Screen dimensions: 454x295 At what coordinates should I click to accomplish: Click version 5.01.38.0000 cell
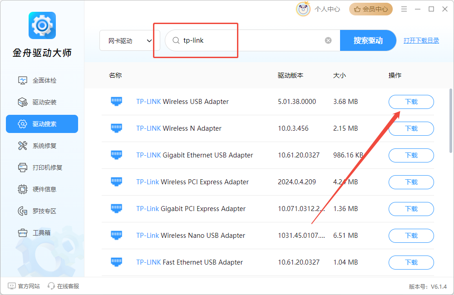click(297, 102)
